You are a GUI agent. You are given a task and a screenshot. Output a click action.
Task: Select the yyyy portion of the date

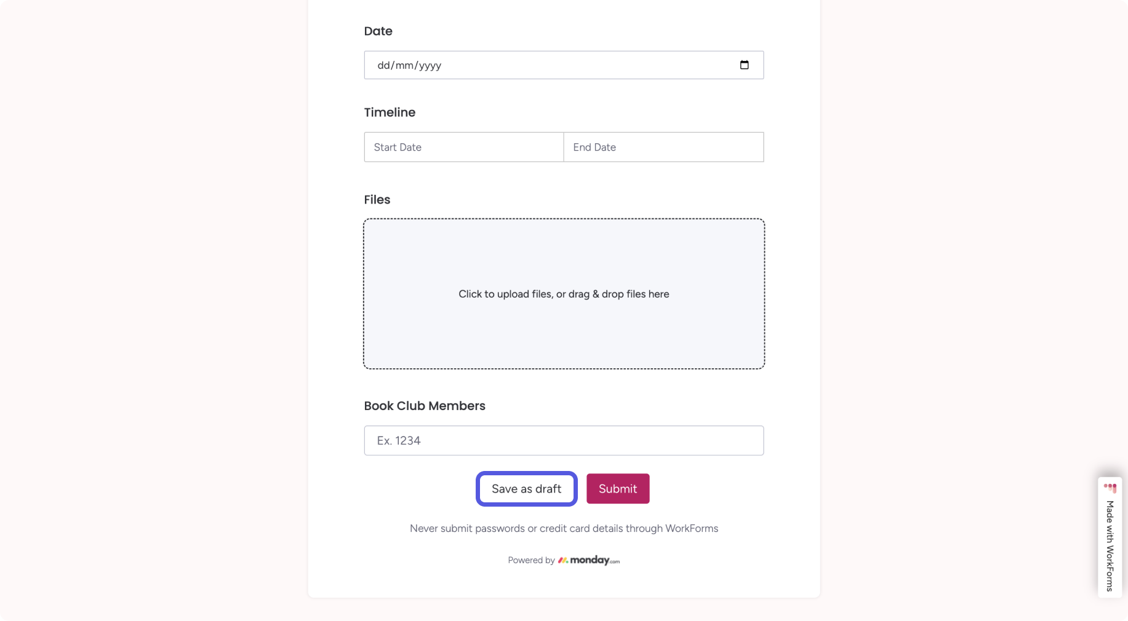(x=430, y=65)
